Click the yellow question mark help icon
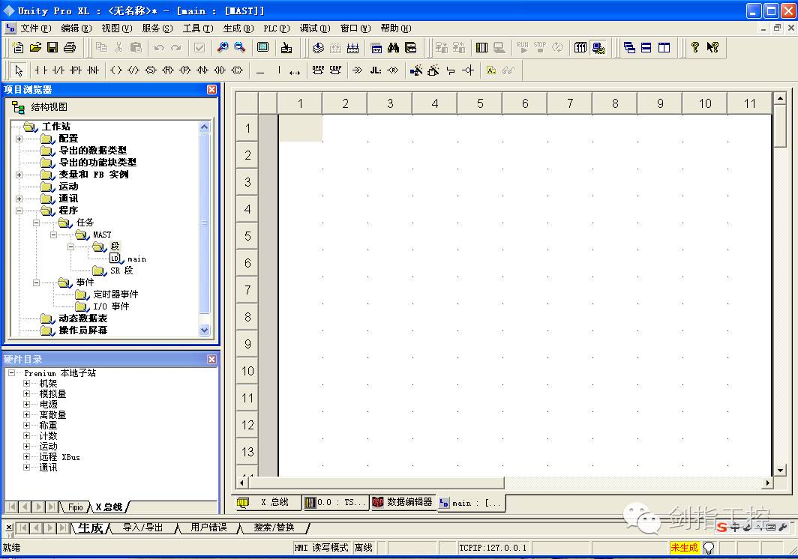The height and width of the screenshot is (559, 798). (x=695, y=47)
